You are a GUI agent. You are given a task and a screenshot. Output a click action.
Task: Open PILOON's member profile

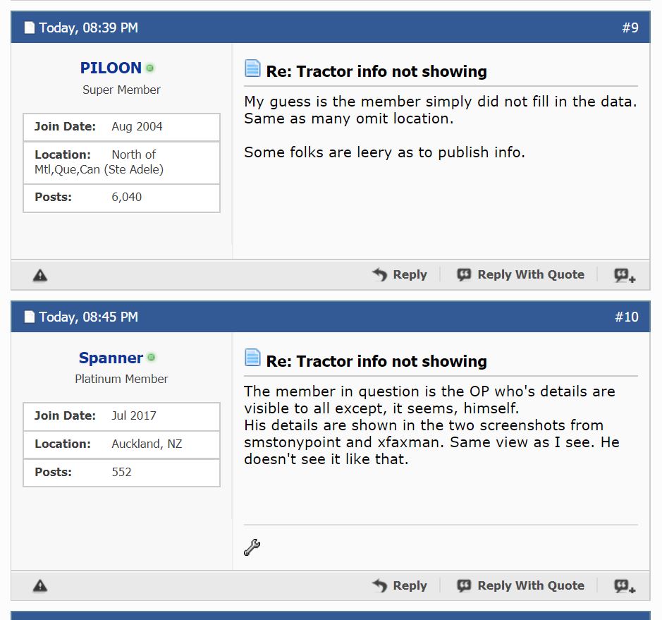pyautogui.click(x=111, y=68)
